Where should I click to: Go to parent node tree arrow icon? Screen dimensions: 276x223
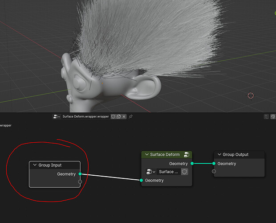(266, 117)
